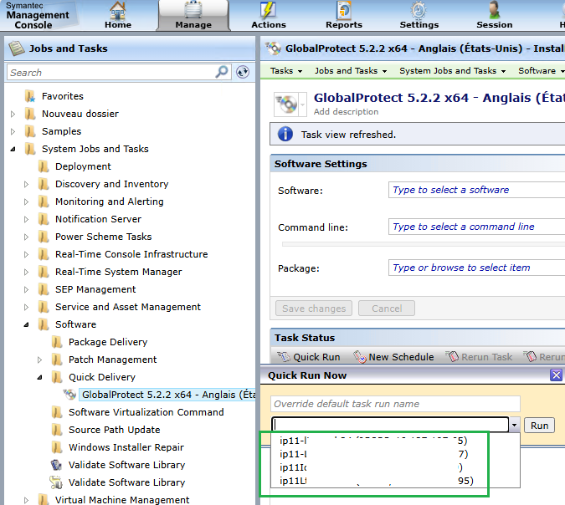Expand the Real-Time Console Infrastructure folder
Screen dimensions: 565x505
(26, 254)
